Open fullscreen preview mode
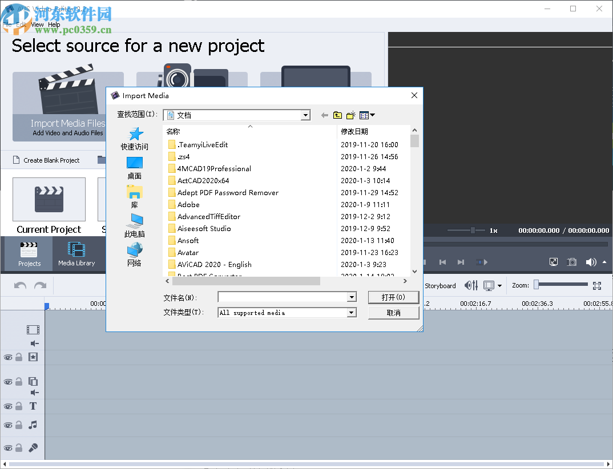Screen dimensions: 613x469 pyautogui.click(x=553, y=262)
